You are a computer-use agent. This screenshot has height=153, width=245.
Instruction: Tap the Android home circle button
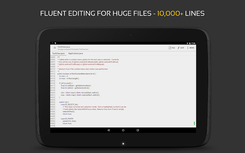click(123, 130)
